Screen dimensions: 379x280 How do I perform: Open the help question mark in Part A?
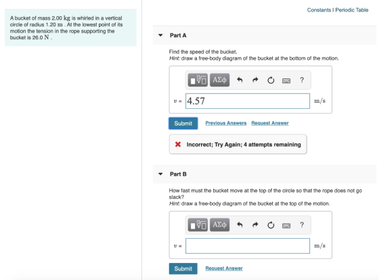302,80
